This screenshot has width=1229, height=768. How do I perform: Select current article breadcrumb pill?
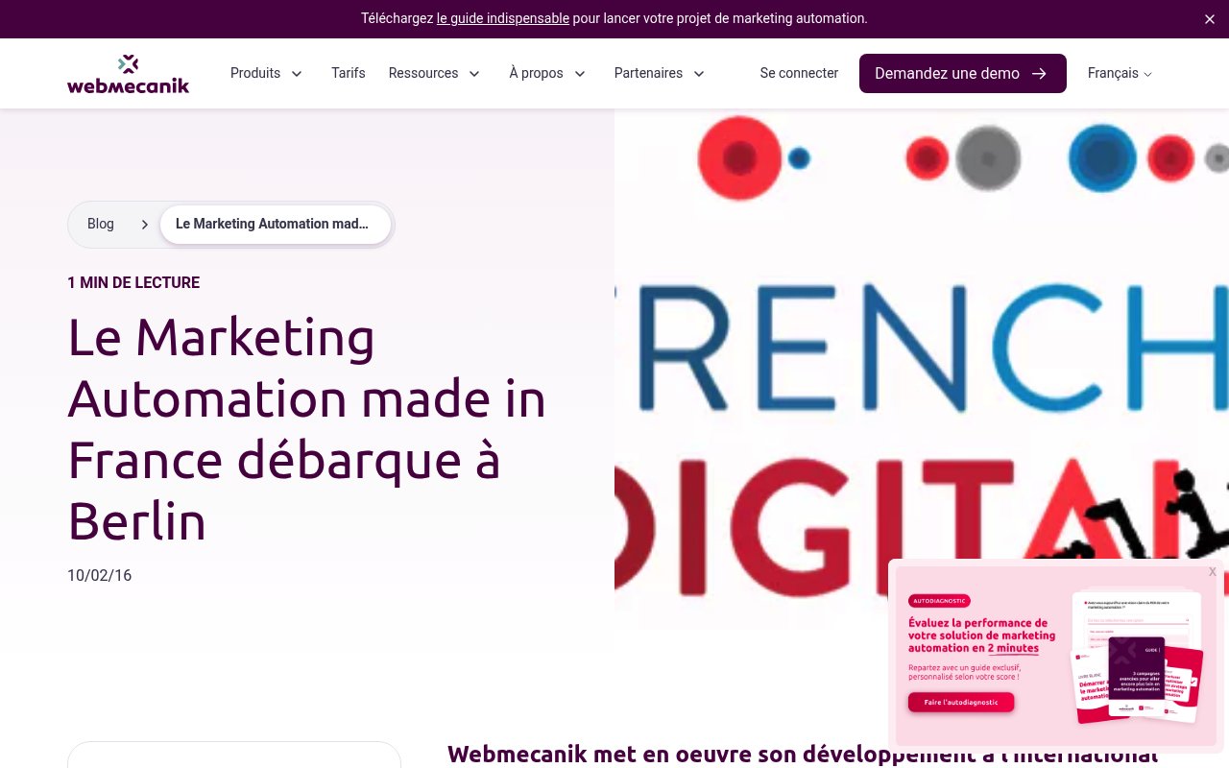click(x=276, y=225)
